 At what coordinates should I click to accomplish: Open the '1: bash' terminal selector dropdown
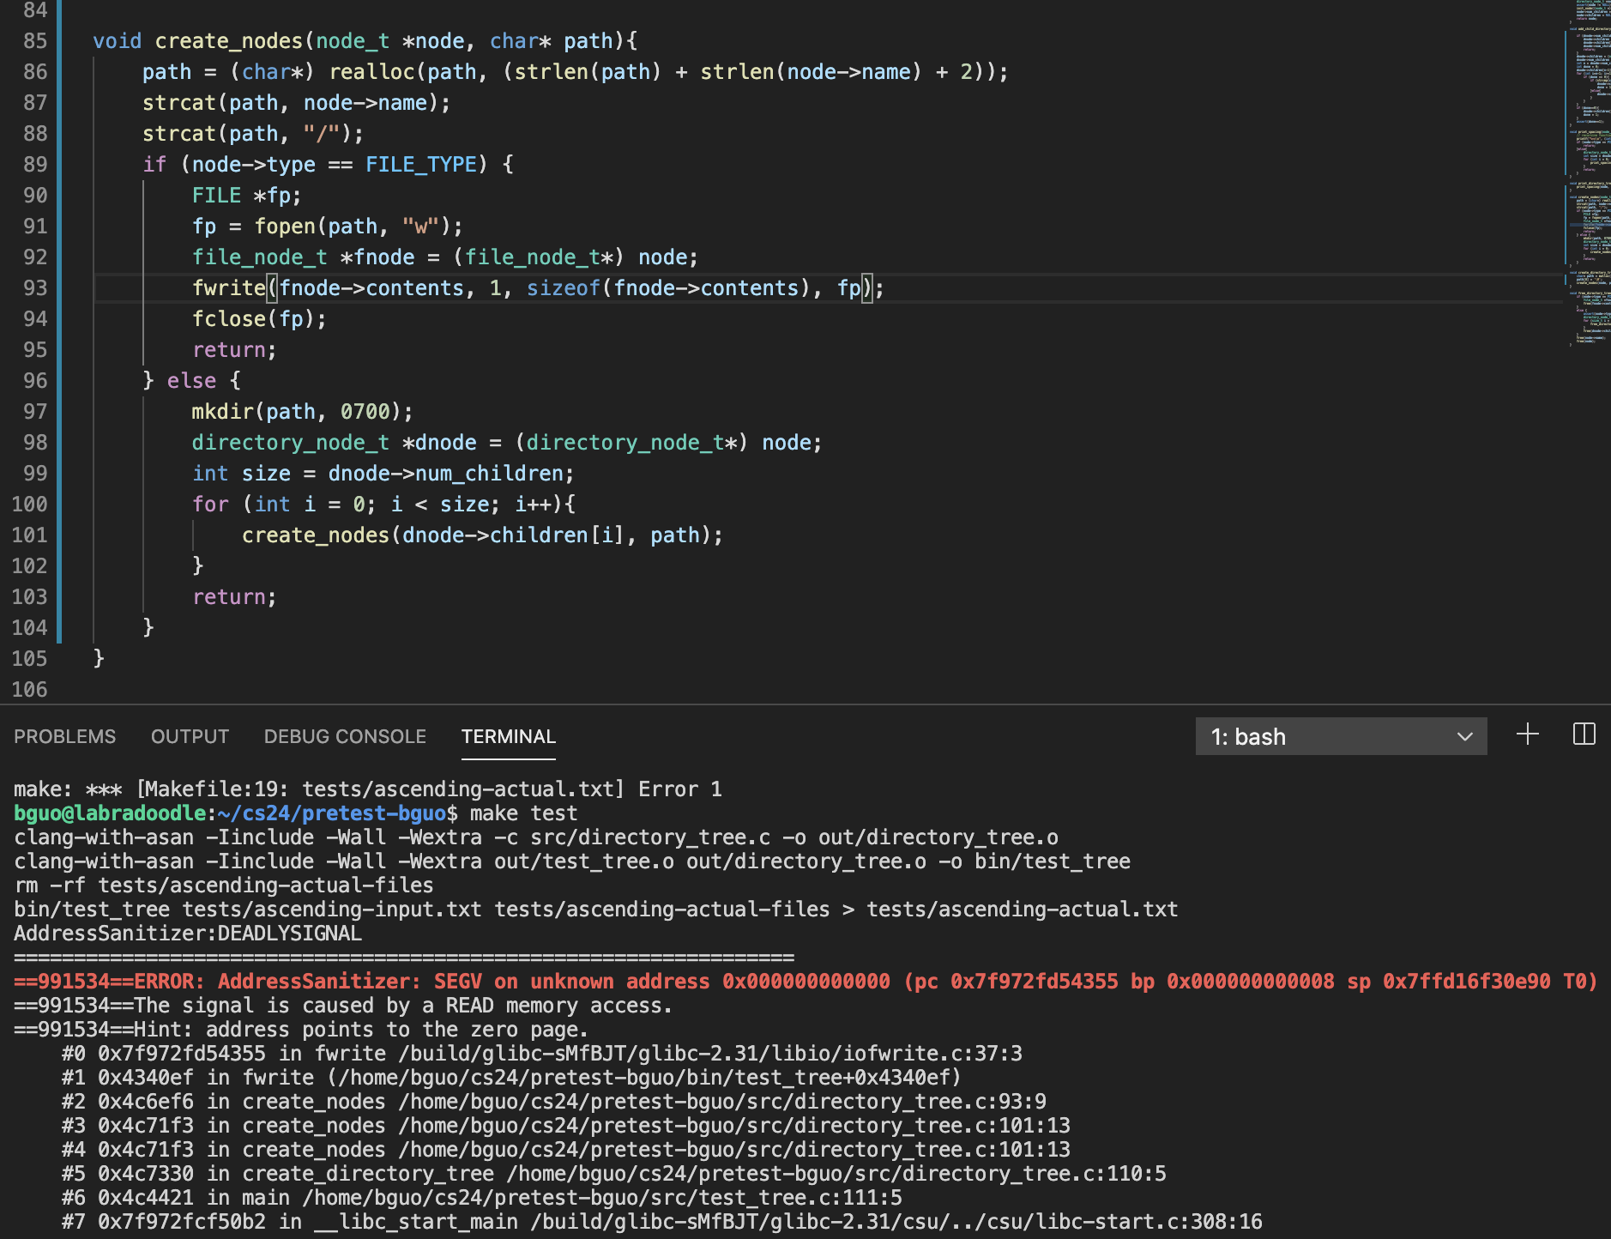coord(1340,737)
